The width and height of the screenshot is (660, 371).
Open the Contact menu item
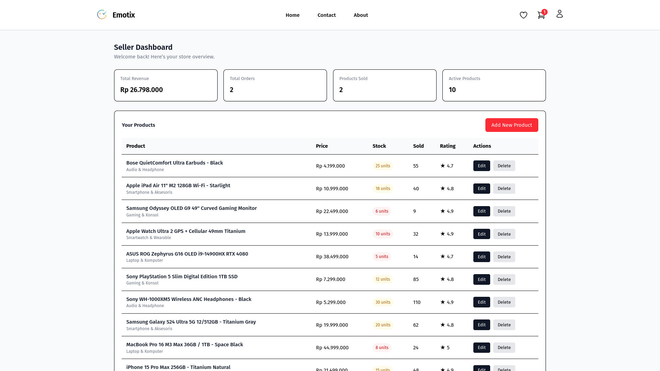(327, 15)
